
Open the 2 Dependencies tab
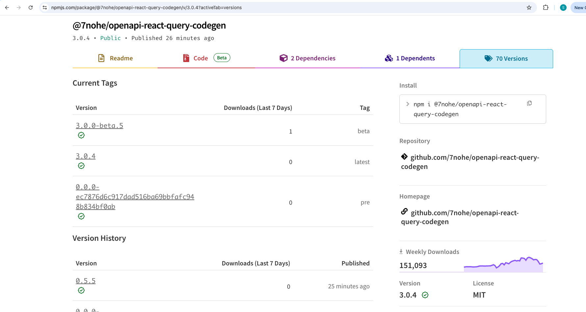(x=307, y=58)
